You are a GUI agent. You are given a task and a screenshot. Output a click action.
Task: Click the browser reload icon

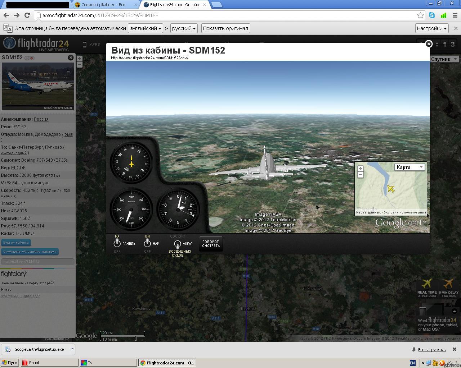(x=27, y=15)
